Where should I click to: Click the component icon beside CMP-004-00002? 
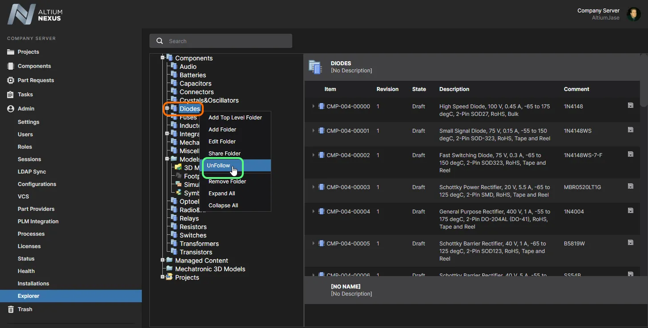pyautogui.click(x=322, y=155)
